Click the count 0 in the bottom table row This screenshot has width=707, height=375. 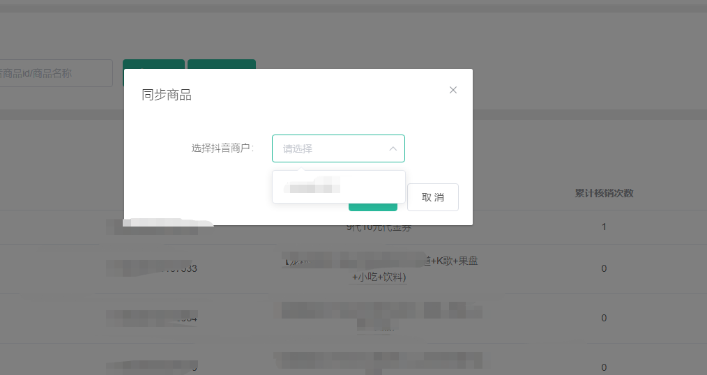603,367
